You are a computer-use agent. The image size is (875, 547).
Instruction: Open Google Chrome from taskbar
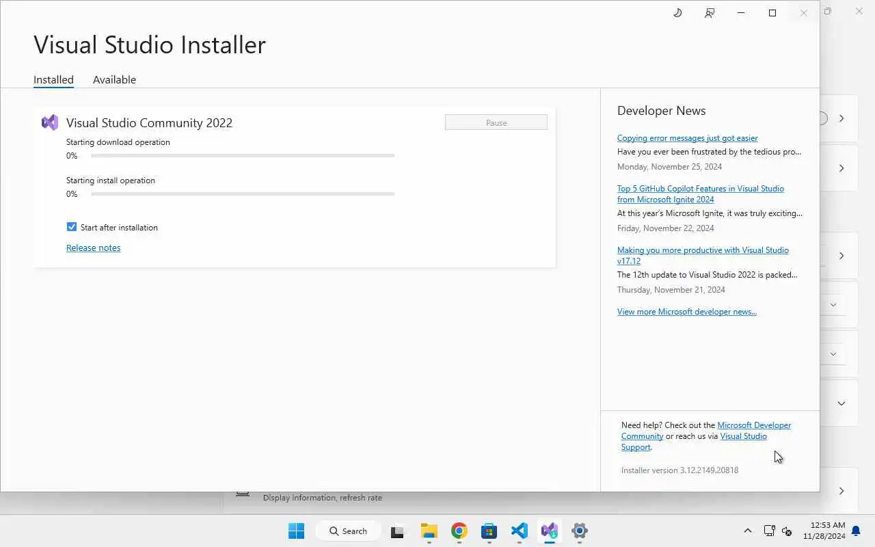click(459, 531)
